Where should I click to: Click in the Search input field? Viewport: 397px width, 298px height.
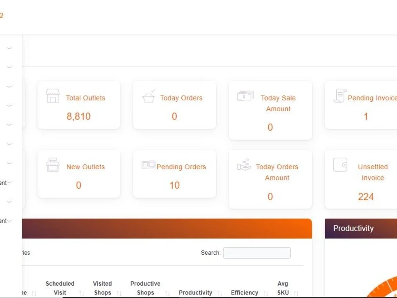257,253
